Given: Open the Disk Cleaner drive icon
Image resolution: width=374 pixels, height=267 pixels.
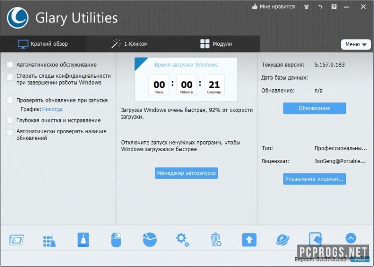Looking at the screenshot, I should 83,239.
